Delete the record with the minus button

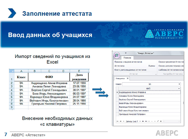click(x=152, y=121)
